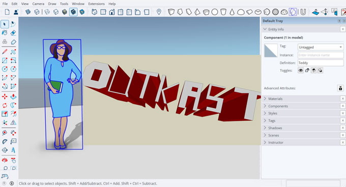Select the Scale tool
Screen dimensions: 346x187
[x=5, y=114]
